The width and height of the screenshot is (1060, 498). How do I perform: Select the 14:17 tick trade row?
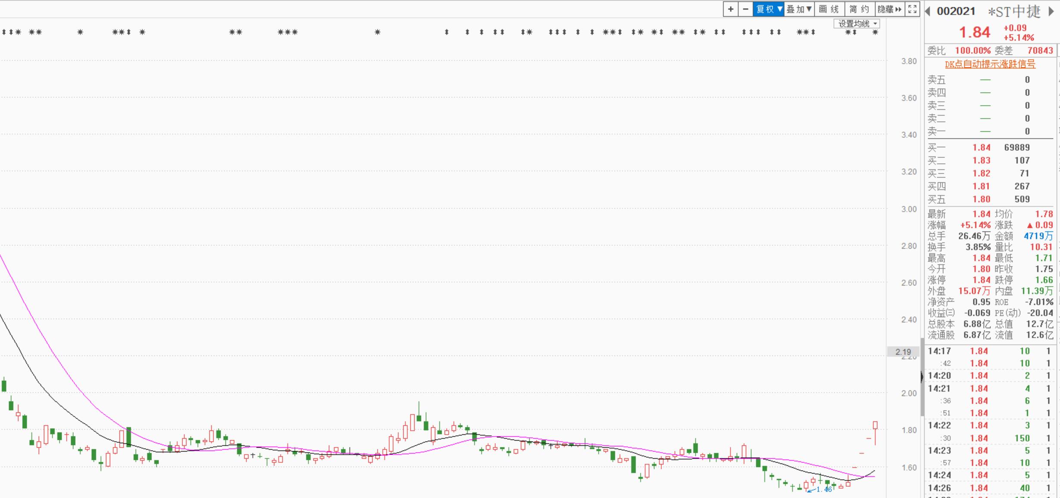(x=990, y=351)
